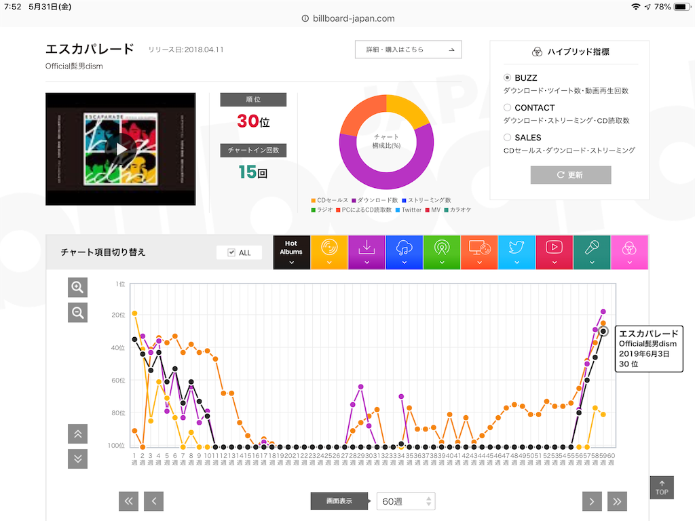The height and width of the screenshot is (521, 695).
Task: Jump to latest weeks with double-right arrow
Action: coord(617,501)
